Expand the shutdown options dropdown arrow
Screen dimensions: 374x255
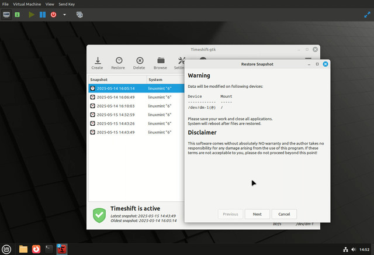[x=64, y=15]
